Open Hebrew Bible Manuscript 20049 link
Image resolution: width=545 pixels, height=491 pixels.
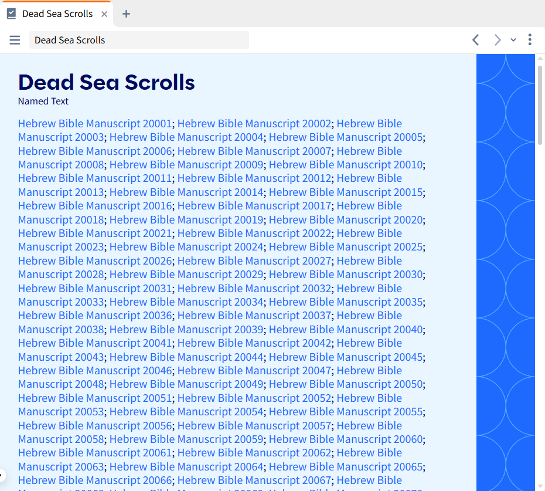[186, 384]
